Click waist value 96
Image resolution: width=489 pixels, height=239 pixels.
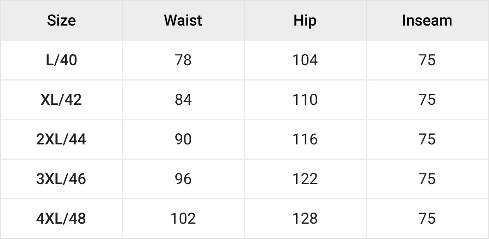(183, 179)
